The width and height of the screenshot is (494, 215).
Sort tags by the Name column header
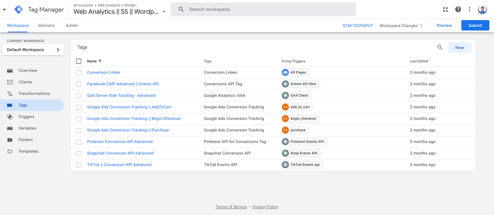click(x=94, y=61)
